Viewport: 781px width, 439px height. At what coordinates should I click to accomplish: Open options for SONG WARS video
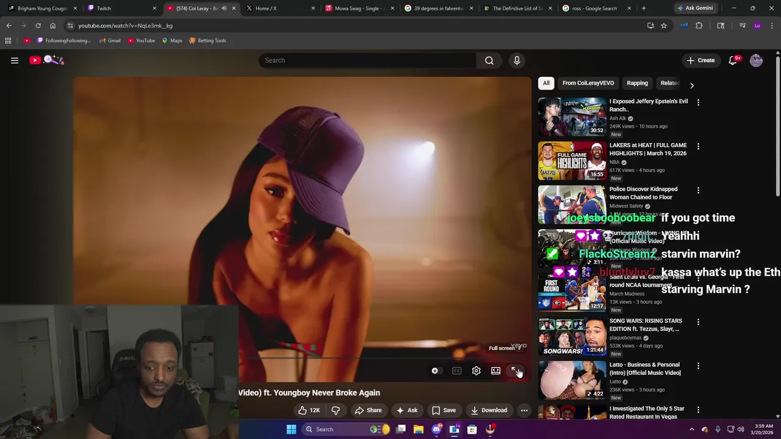[698, 322]
